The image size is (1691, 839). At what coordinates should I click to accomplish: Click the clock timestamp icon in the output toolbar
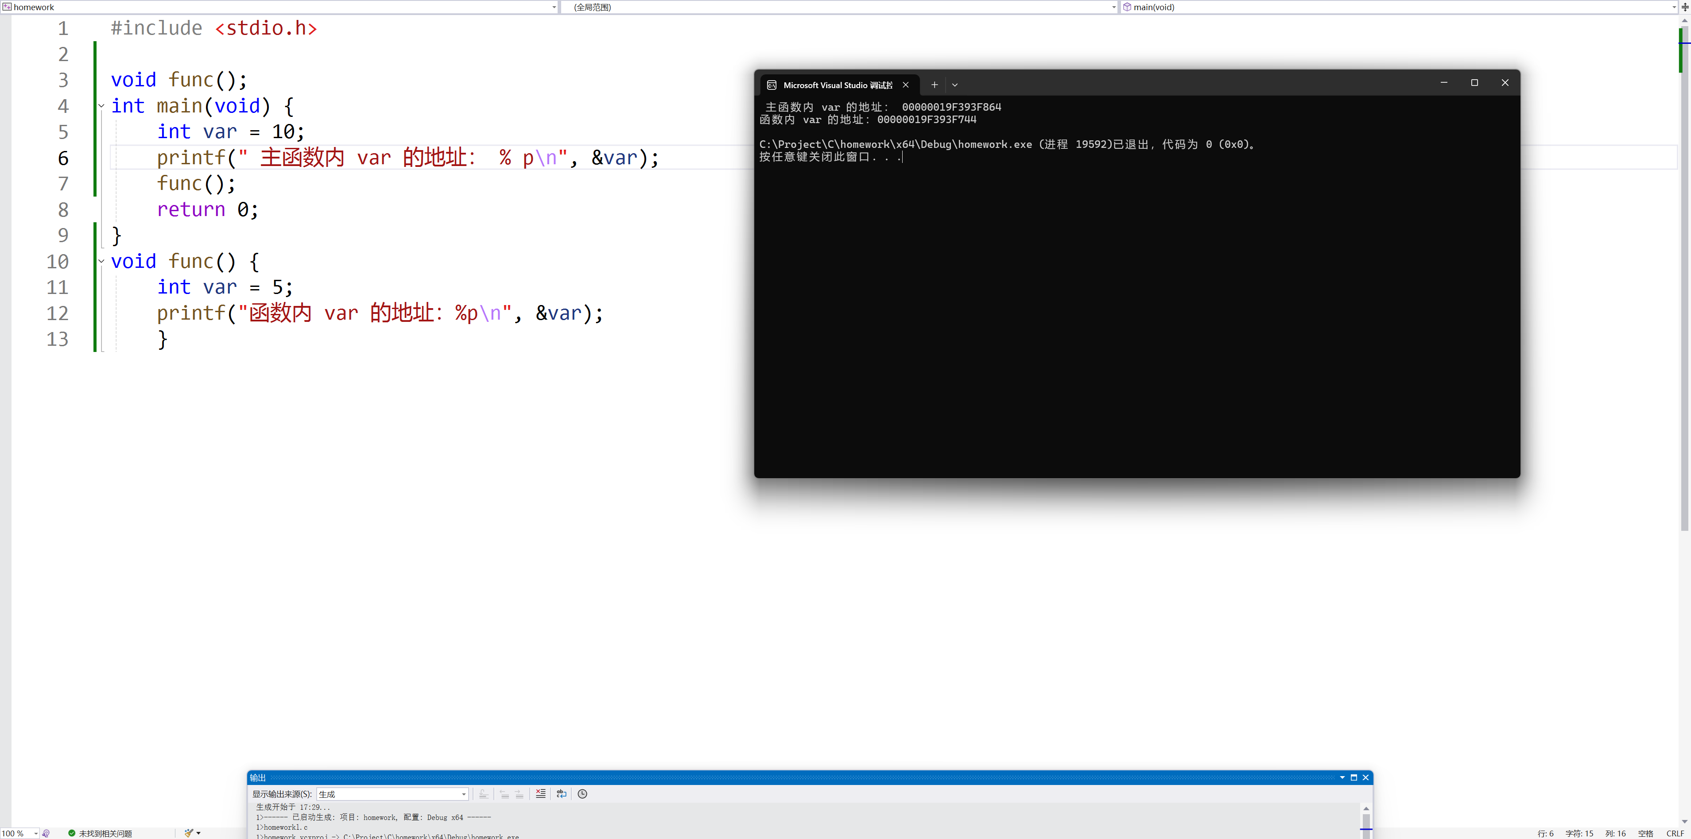pos(582,794)
